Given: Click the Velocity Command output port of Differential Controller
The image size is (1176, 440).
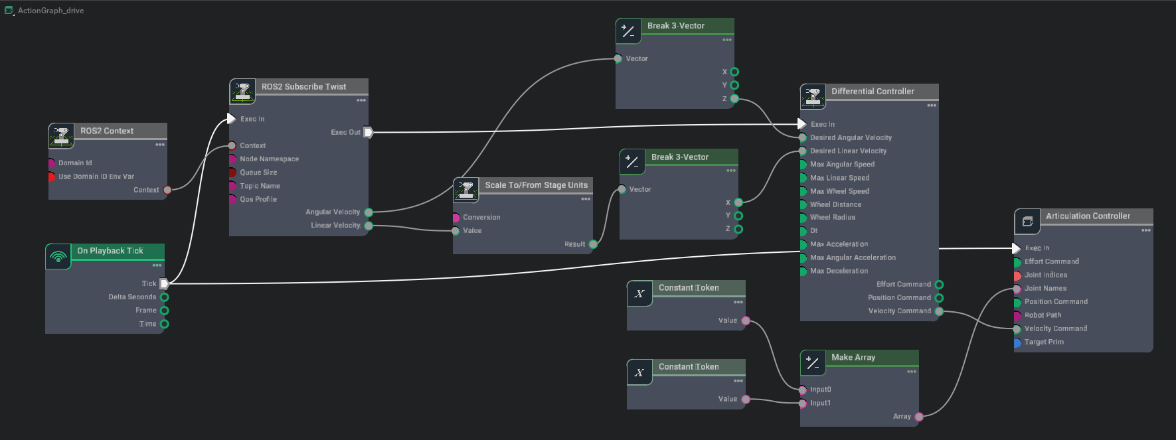Looking at the screenshot, I should click(x=939, y=311).
